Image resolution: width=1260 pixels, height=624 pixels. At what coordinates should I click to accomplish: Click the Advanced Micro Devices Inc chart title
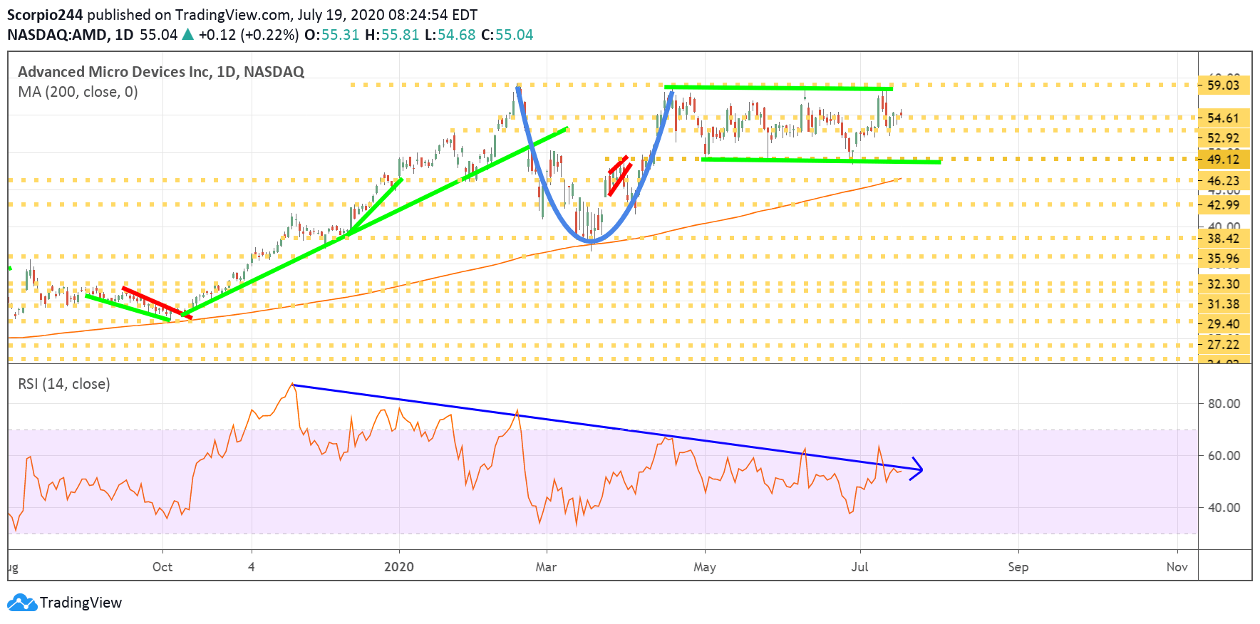pyautogui.click(x=161, y=72)
